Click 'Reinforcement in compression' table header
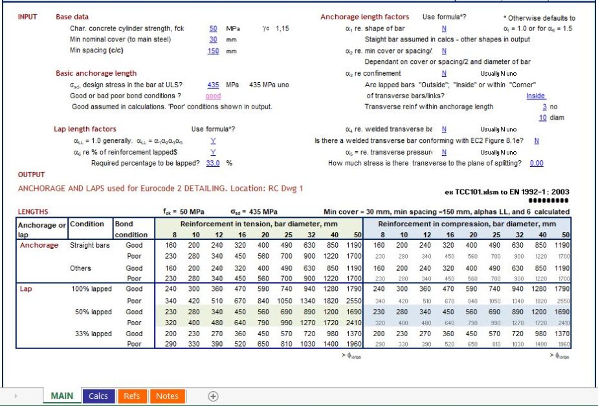Viewport: 598px width, 406px height. click(x=467, y=224)
